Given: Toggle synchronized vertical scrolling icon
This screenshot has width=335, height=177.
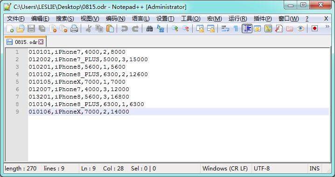Looking at the screenshot, I should [x=200, y=28].
